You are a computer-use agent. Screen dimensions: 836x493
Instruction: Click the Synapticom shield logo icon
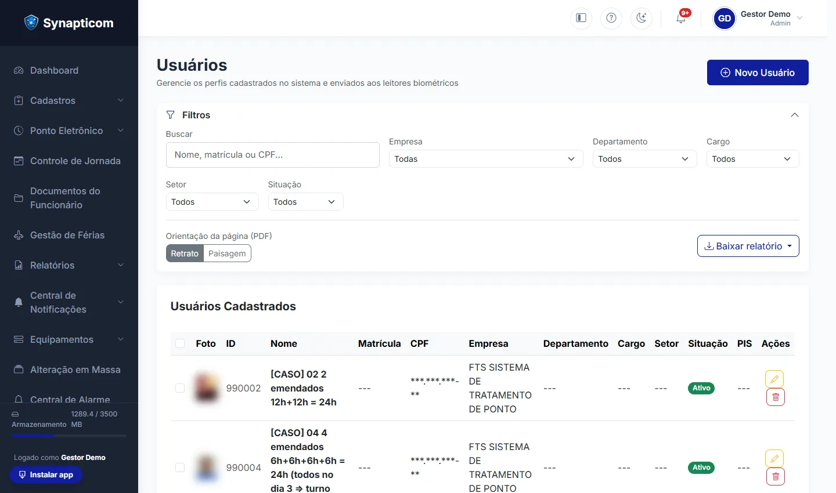click(x=31, y=23)
